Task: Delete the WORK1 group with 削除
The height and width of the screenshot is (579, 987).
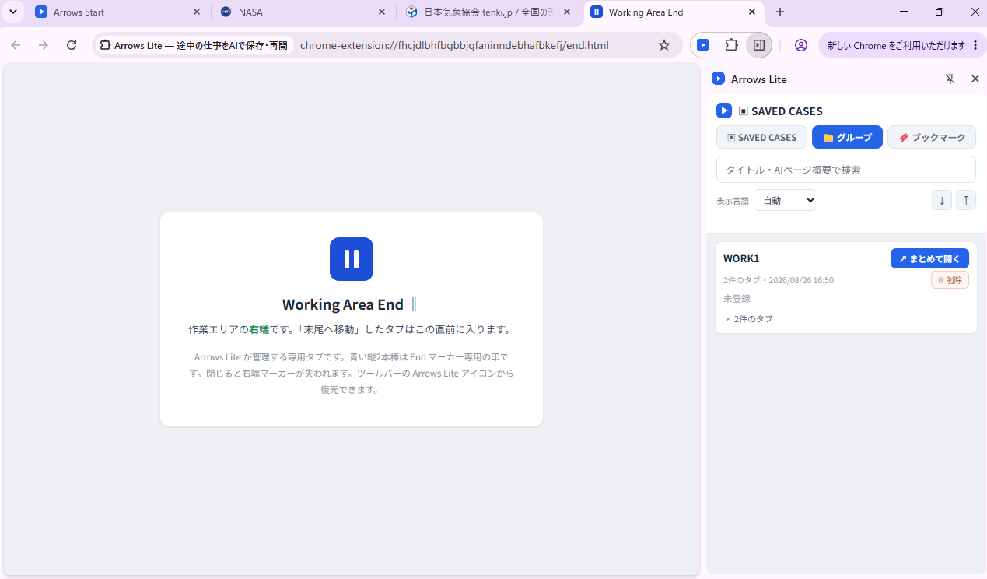Action: pos(950,280)
